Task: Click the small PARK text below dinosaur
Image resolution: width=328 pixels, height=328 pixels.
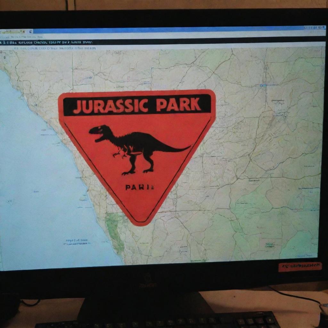Action: pyautogui.click(x=140, y=187)
